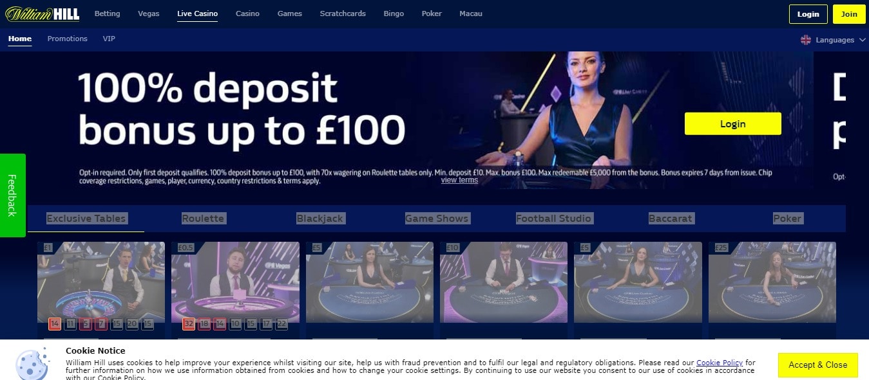
Task: Click the UK flag language icon
Action: coord(806,40)
